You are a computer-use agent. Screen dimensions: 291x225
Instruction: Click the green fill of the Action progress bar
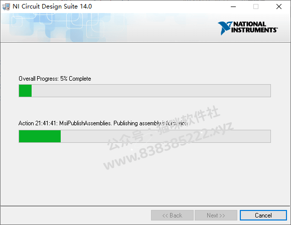pos(40,136)
